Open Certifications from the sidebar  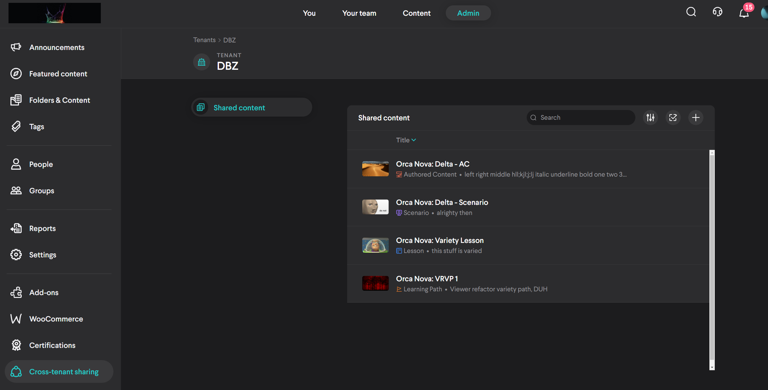point(52,345)
